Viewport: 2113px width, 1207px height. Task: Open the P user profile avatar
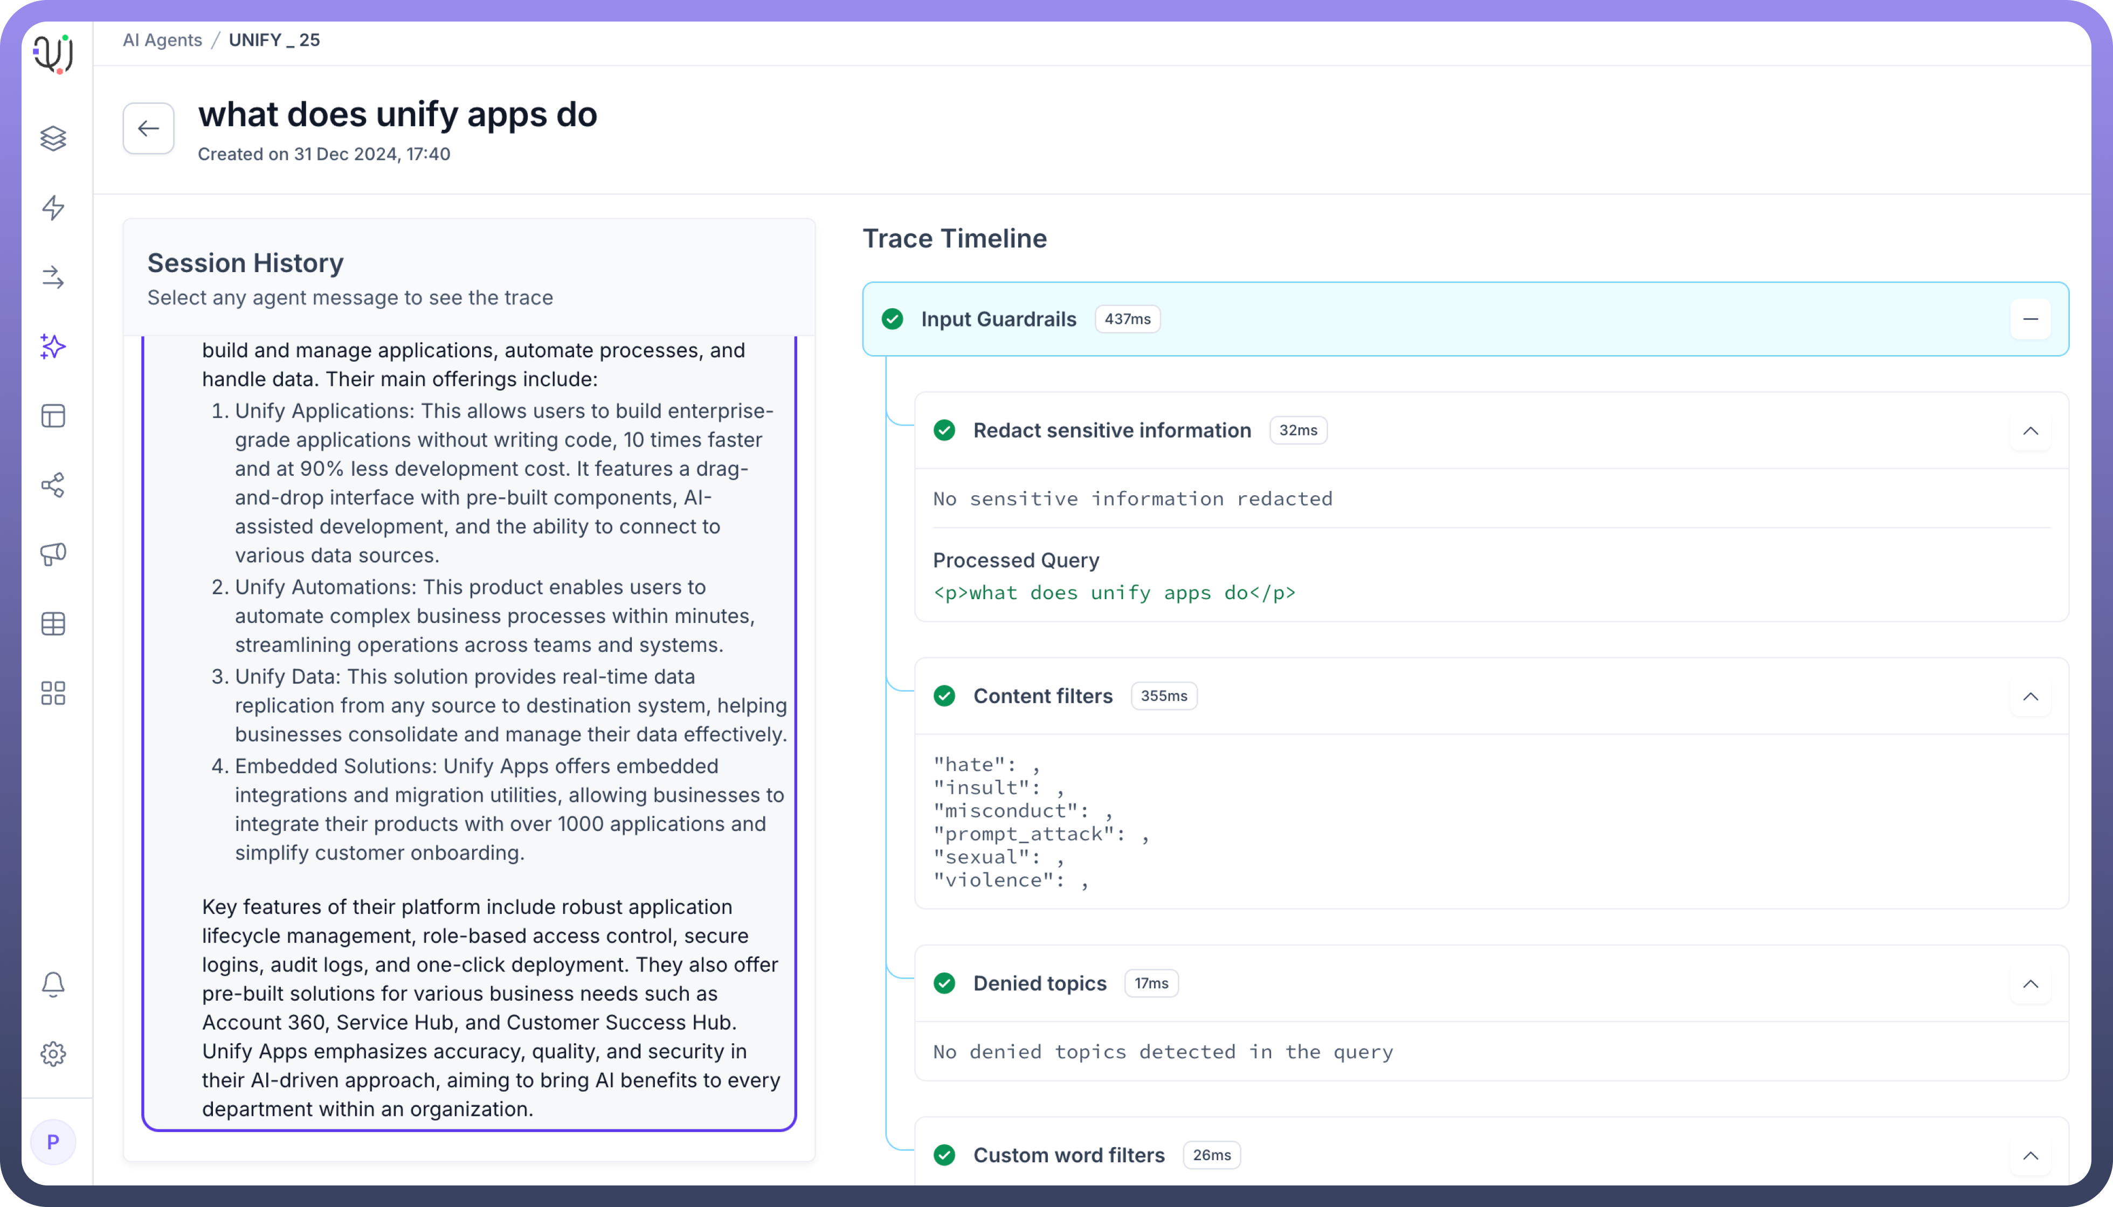click(x=53, y=1142)
